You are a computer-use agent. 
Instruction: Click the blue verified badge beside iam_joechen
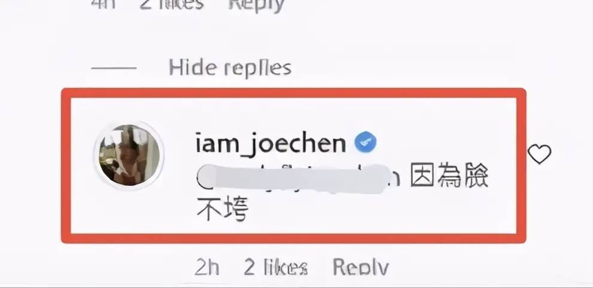(x=365, y=143)
